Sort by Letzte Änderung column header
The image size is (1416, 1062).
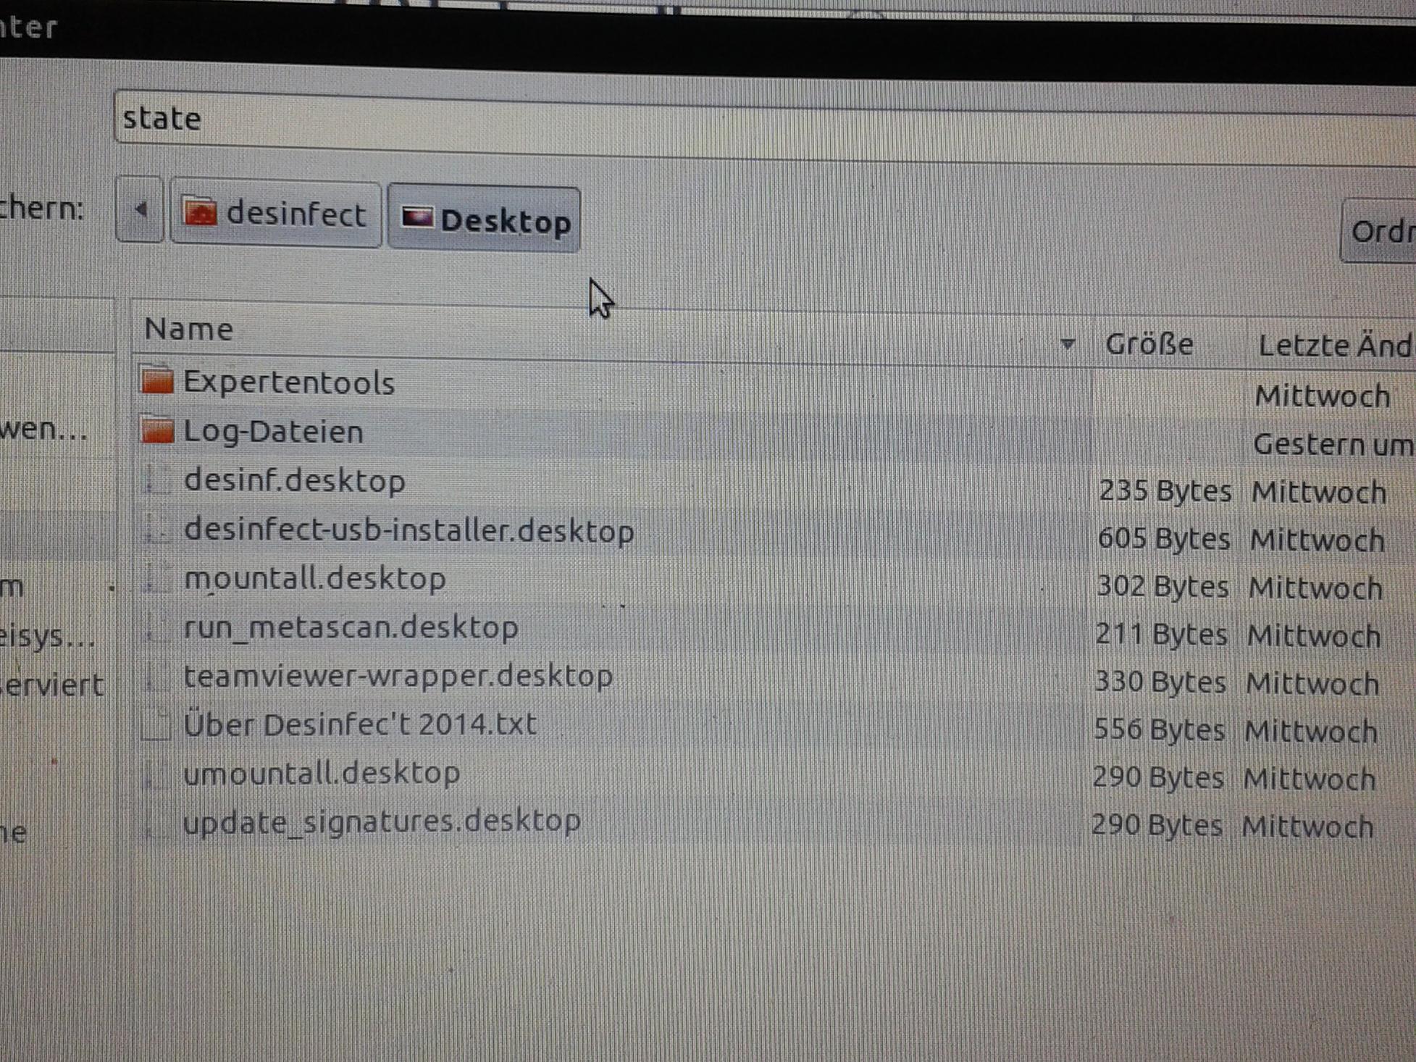[1333, 346]
